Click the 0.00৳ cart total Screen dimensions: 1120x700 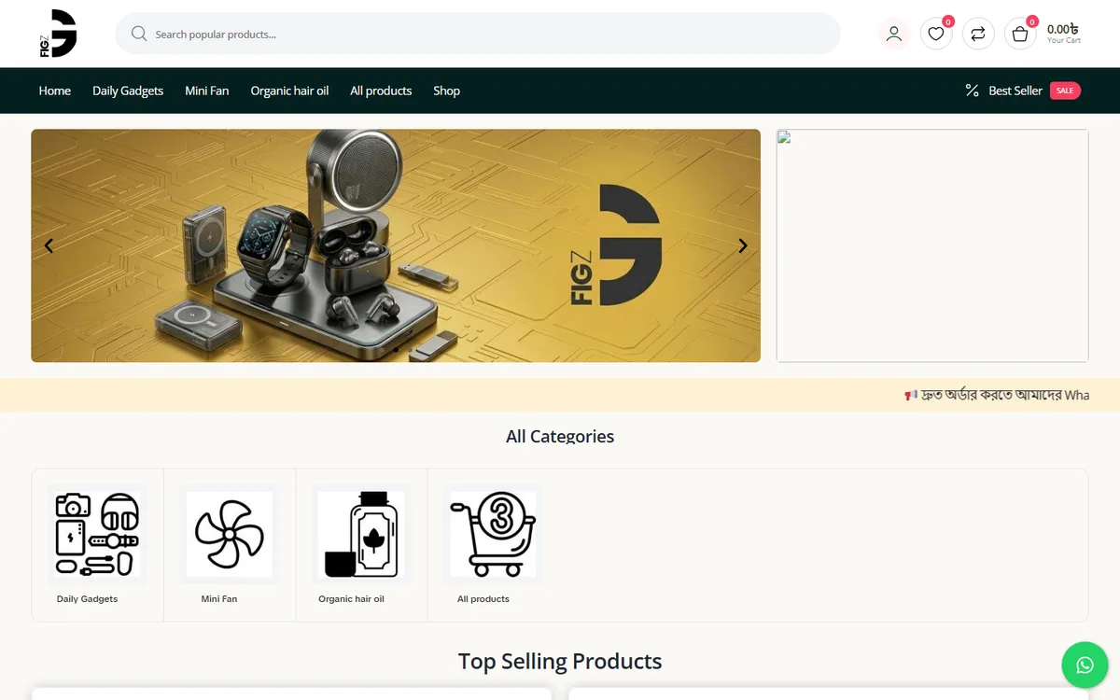(x=1063, y=29)
